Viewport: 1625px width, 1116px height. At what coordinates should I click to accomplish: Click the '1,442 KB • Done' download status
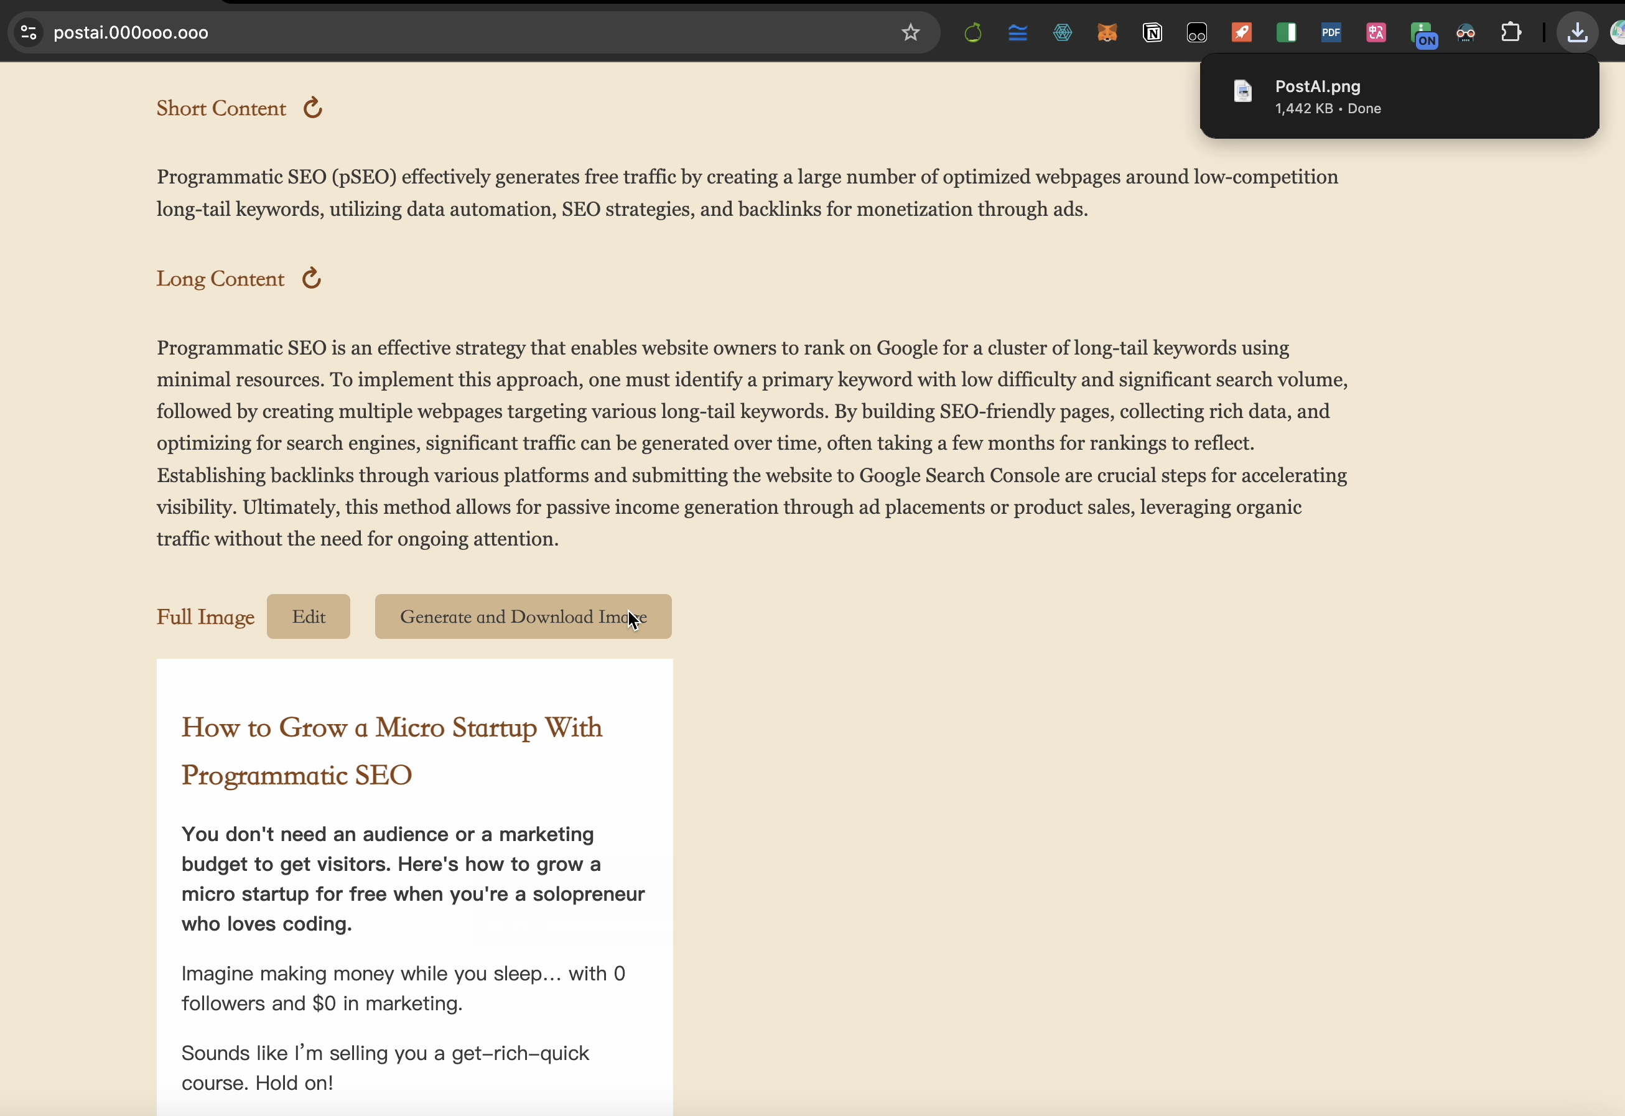coord(1328,108)
